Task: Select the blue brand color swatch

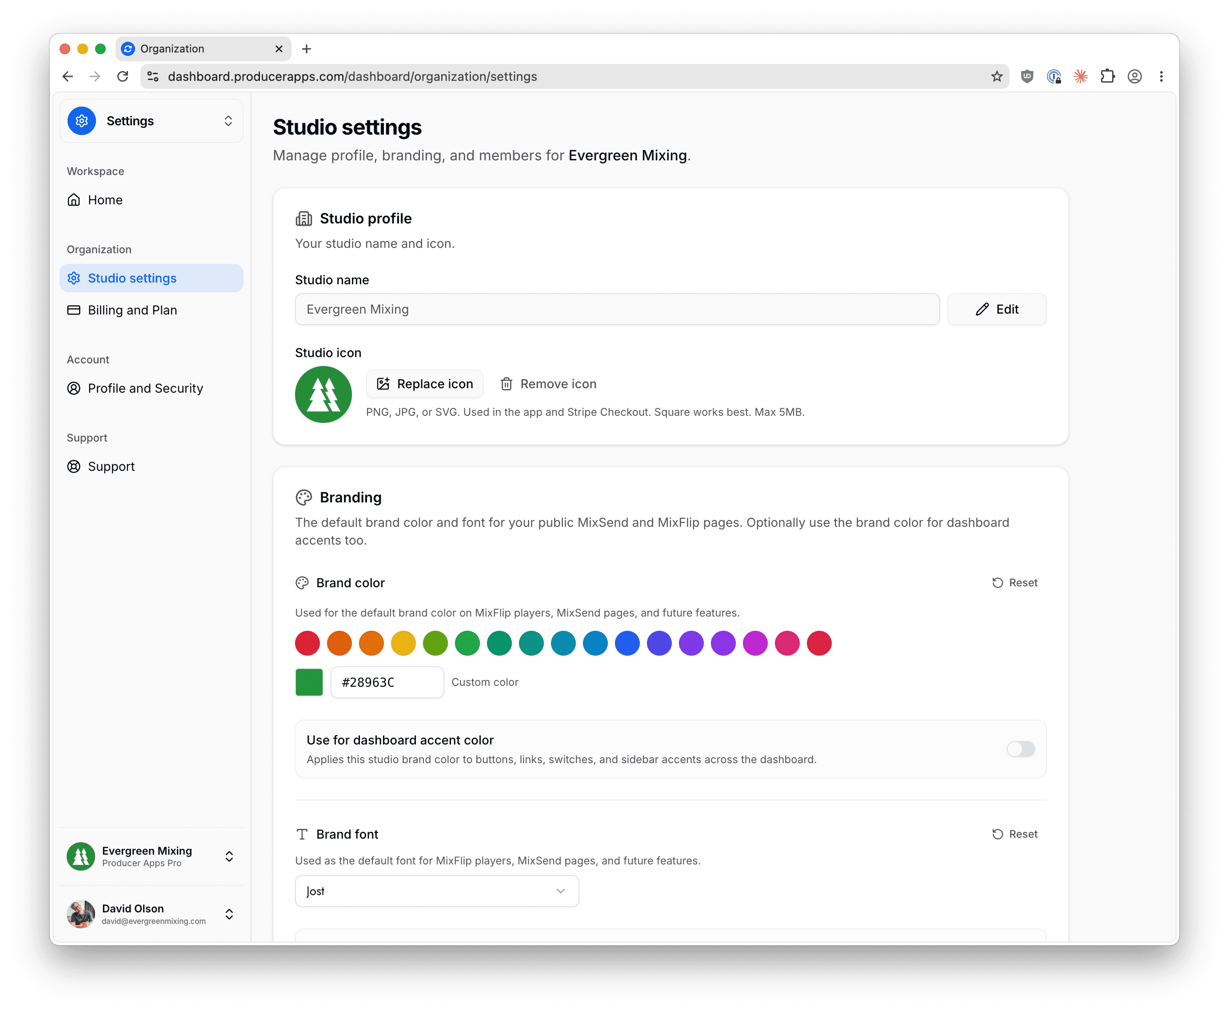Action: point(627,644)
